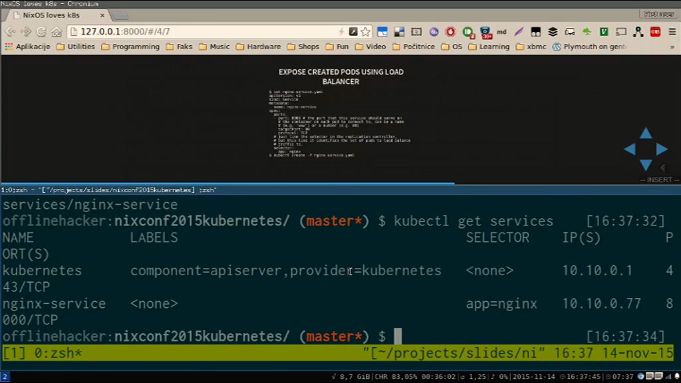Open the Learning bookmark folder
This screenshot has width=681, height=383.
[489, 47]
